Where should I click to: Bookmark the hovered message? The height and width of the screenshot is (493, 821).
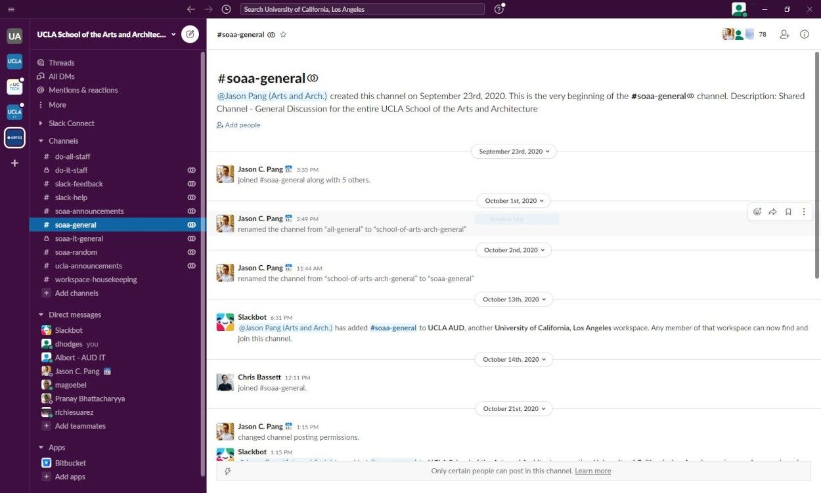(x=788, y=211)
